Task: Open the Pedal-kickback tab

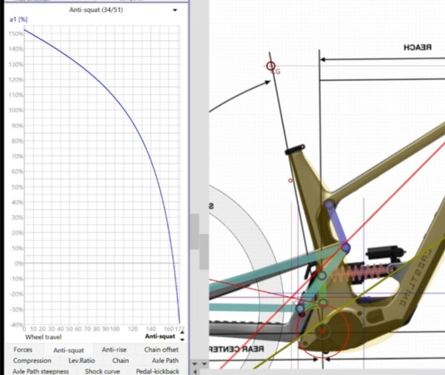Action: 157,371
